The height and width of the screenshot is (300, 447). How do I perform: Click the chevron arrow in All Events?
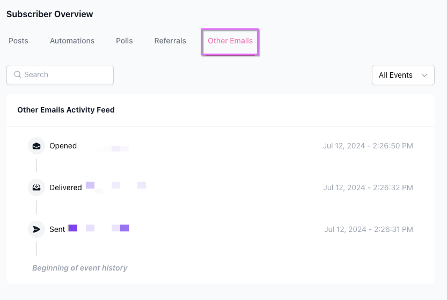pos(424,76)
